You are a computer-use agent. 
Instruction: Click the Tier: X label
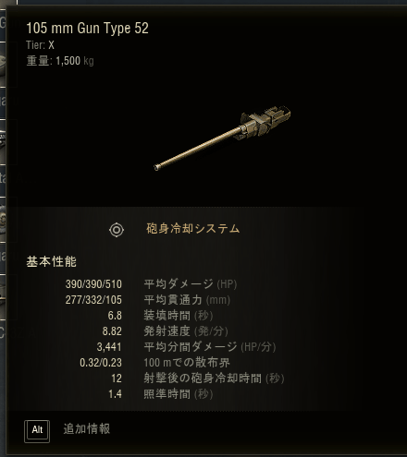tap(40, 45)
